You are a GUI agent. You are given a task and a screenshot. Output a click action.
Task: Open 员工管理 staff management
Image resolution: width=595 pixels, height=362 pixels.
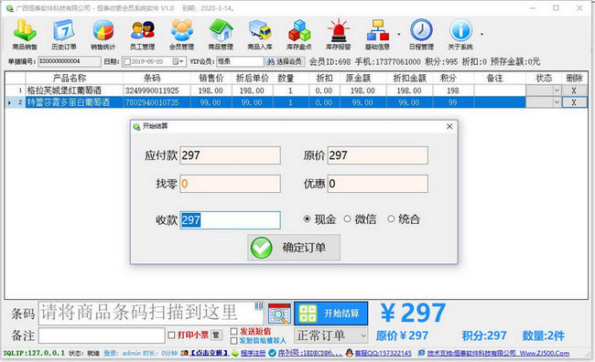pyautogui.click(x=142, y=35)
